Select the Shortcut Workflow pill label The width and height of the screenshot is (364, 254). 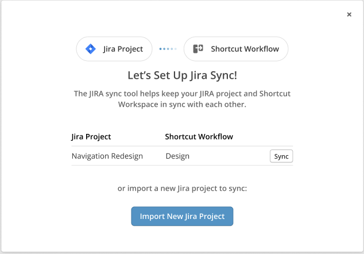click(x=245, y=49)
